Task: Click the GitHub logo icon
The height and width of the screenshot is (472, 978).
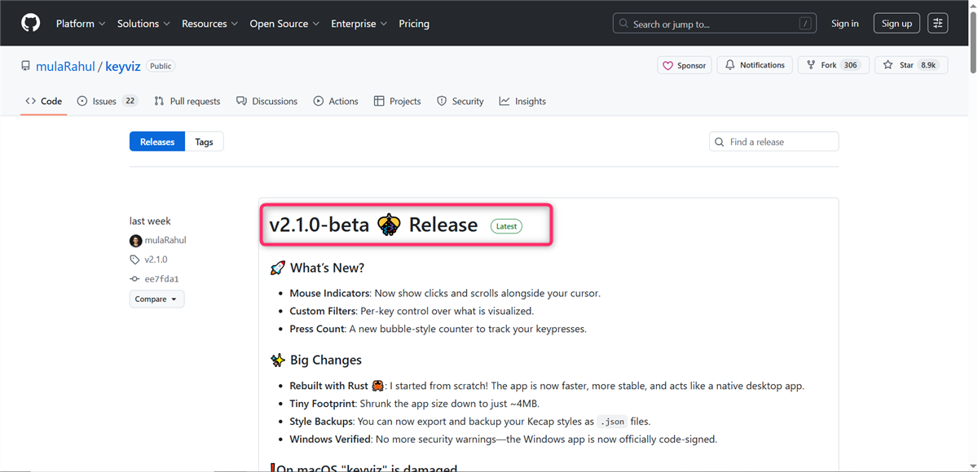Action: [x=30, y=24]
